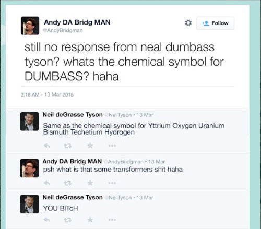Open more options on Yttrium tweet
Screen dimensions: 261x229
click(x=112, y=146)
